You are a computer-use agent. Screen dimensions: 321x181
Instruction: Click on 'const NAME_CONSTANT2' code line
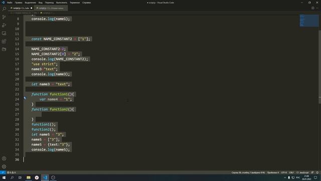click(61, 39)
